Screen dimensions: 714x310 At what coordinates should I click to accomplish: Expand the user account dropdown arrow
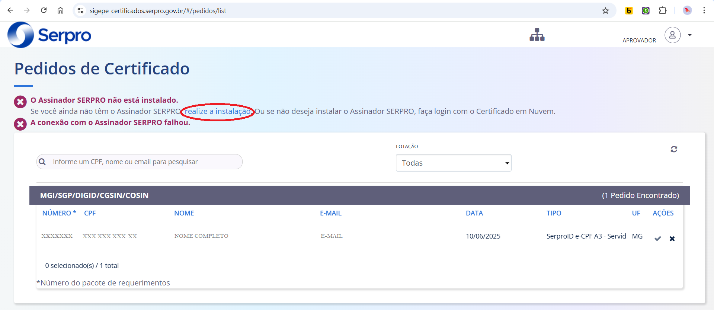690,35
